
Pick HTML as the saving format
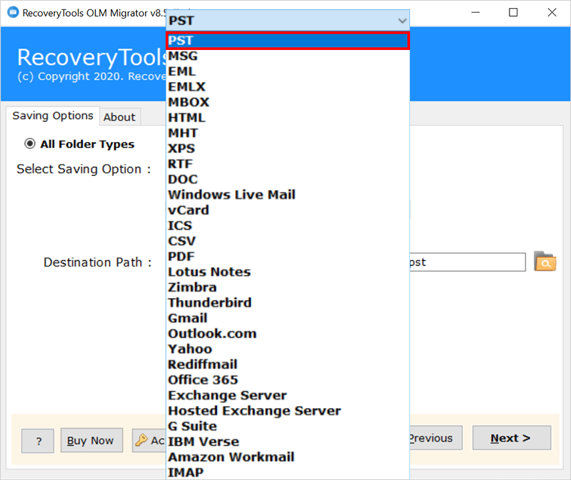pos(288,117)
